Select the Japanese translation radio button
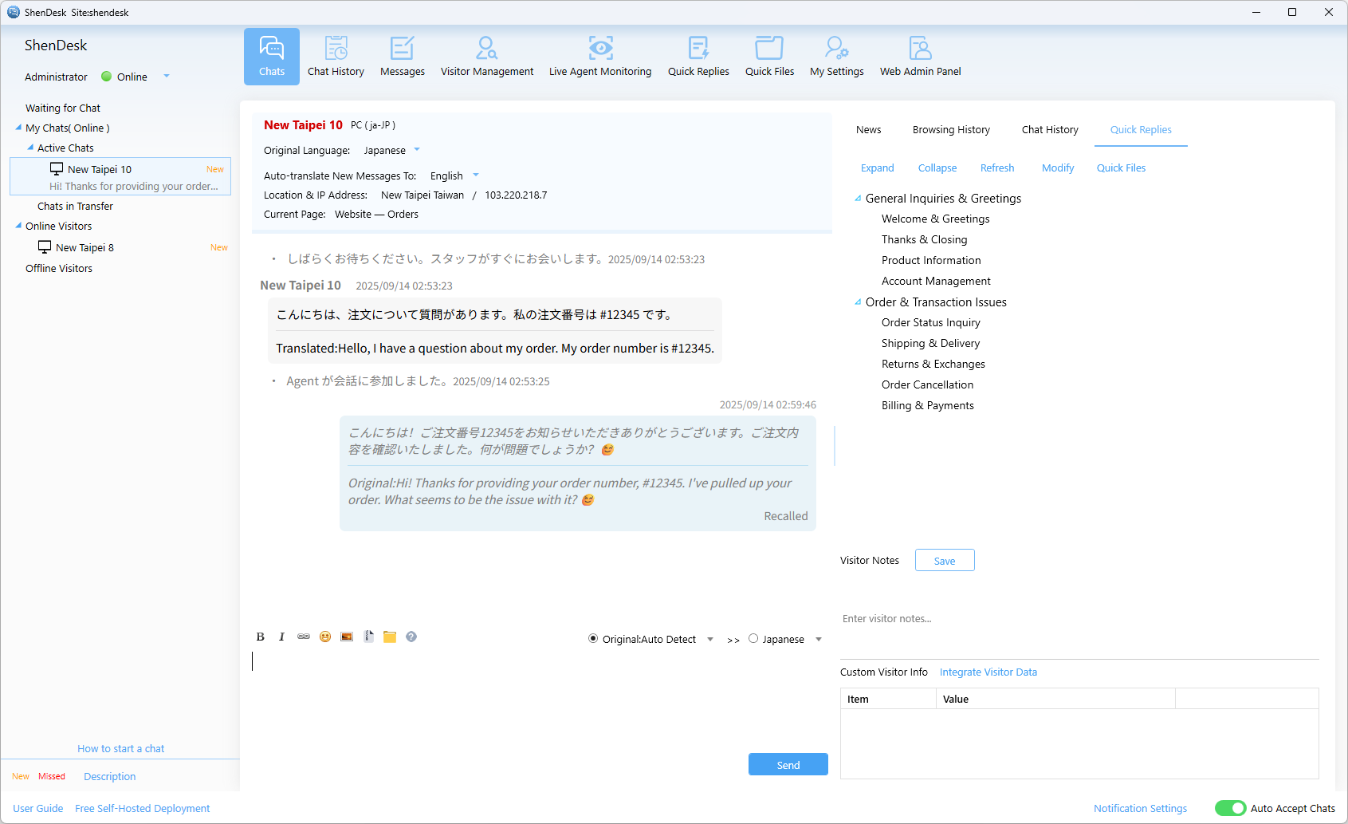The height and width of the screenshot is (824, 1348). (x=753, y=639)
